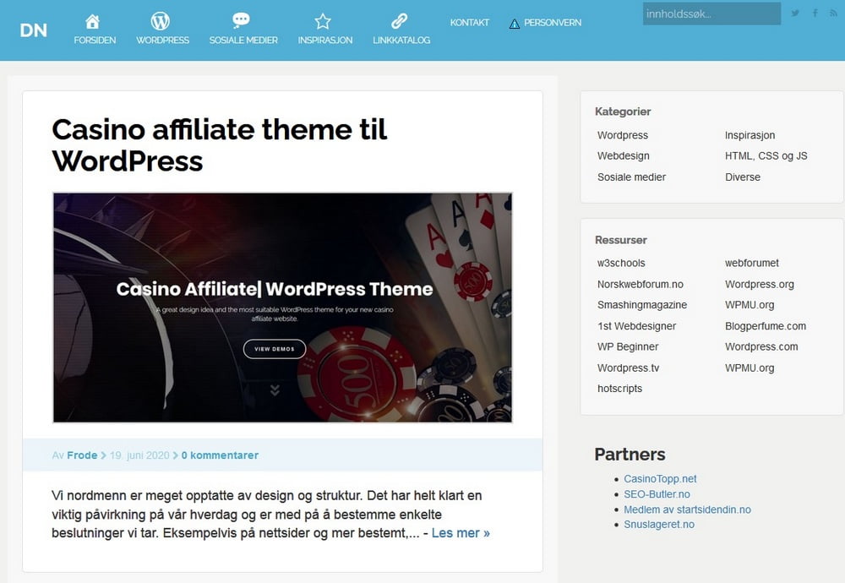Open the Webdesign category
Viewport: 845px width, 583px height.
point(623,155)
